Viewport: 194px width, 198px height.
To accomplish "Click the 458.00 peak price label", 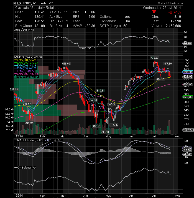I will pos(66,64).
